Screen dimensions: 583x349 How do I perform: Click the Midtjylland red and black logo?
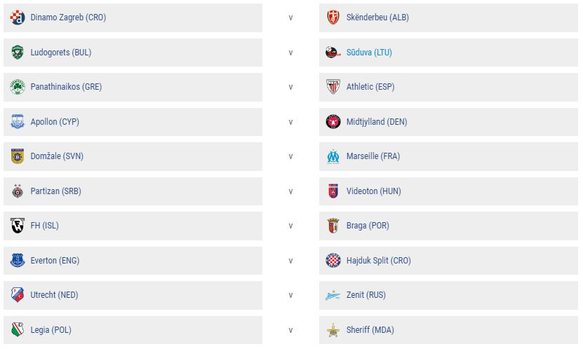[x=333, y=122]
